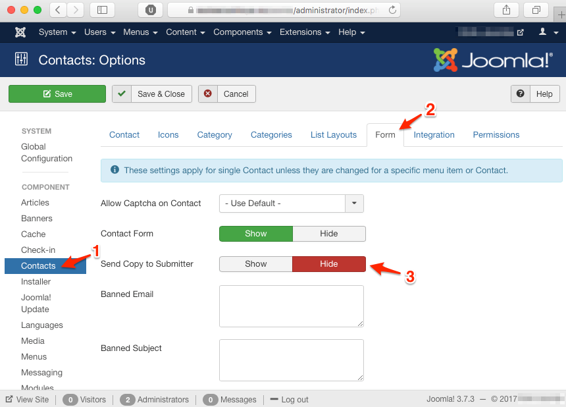Open the List Layouts tab

tap(333, 135)
